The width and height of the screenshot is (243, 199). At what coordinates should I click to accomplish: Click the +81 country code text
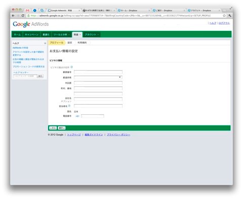77,116
